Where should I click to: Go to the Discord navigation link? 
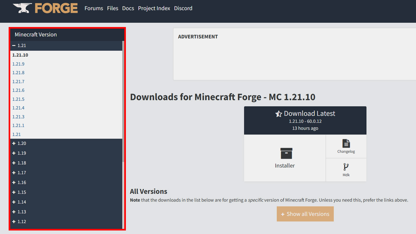point(183,8)
